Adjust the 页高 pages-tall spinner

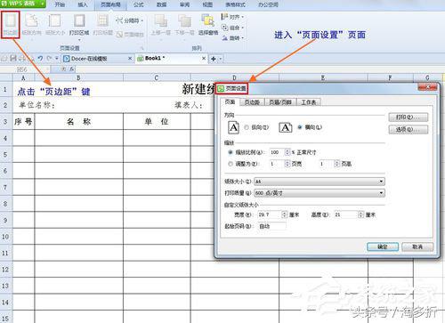coord(337,164)
